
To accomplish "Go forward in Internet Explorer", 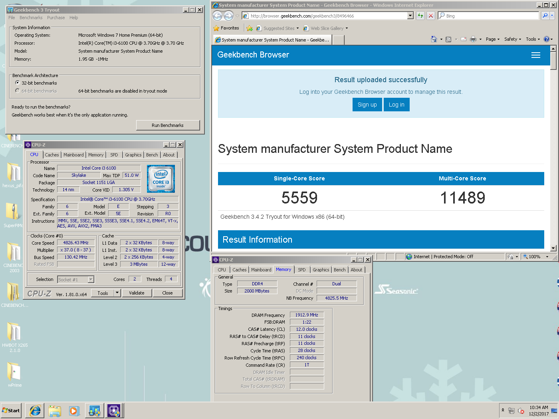I will pos(228,16).
